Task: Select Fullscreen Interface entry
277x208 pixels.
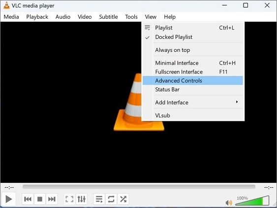Action: tap(193, 71)
